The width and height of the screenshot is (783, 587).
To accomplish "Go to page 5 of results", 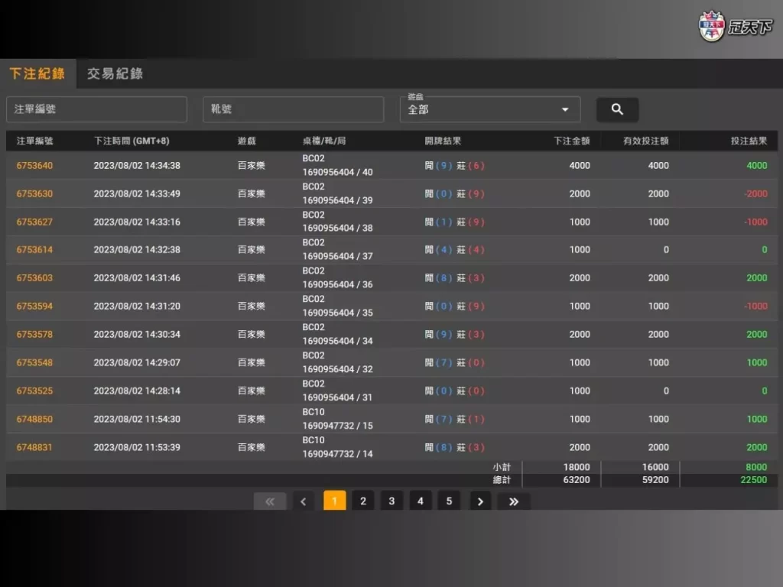I will (449, 501).
